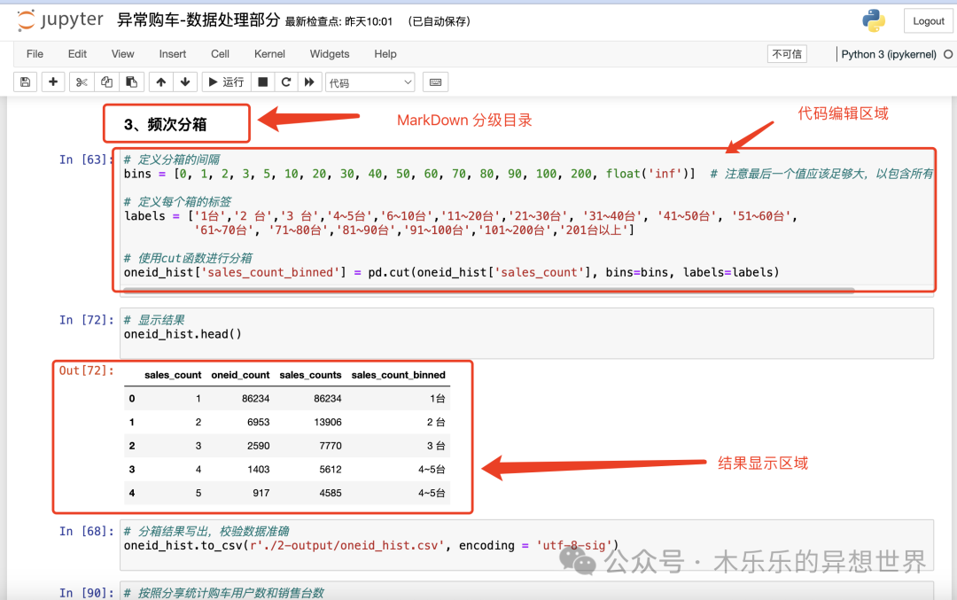Click the Jupyter logo
957x600 pixels.
click(60, 20)
